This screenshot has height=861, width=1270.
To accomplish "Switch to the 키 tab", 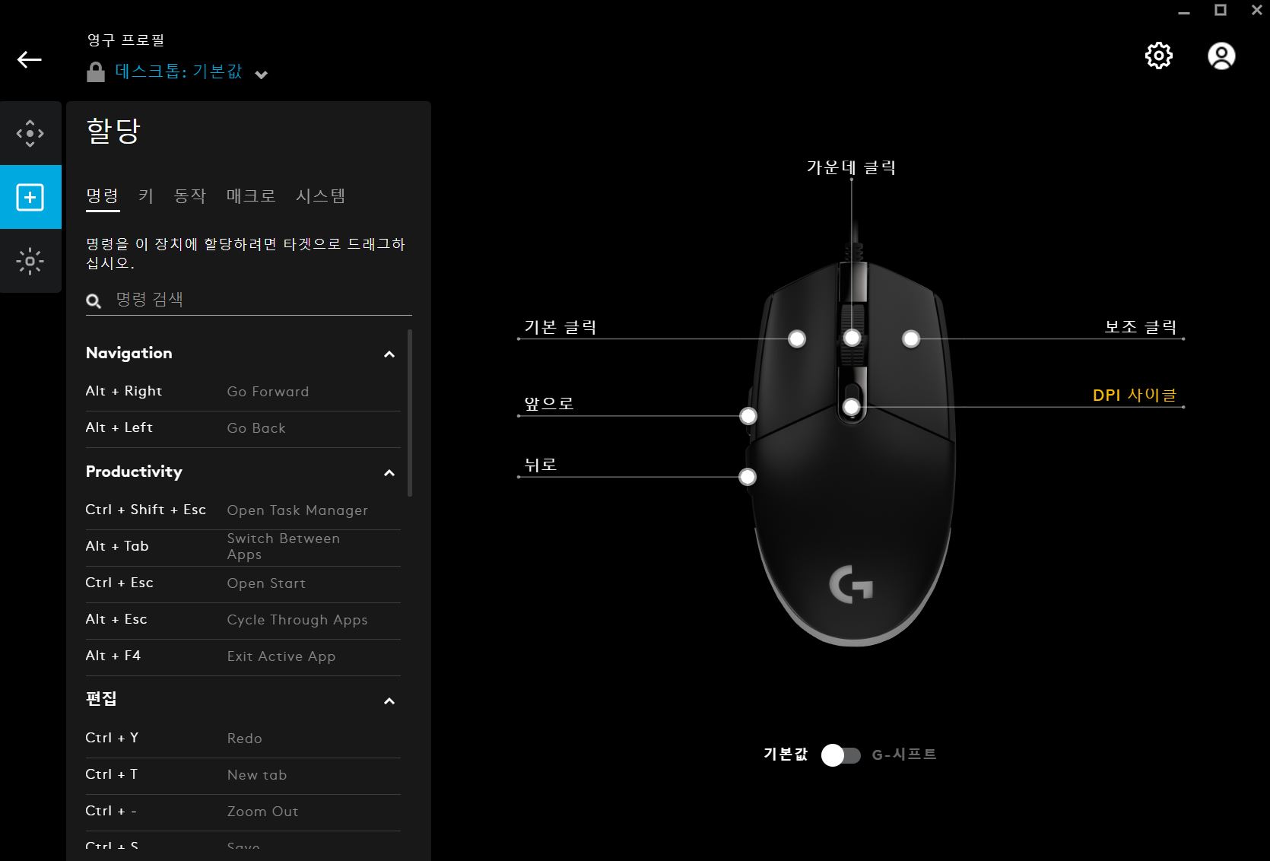I will click(x=146, y=196).
